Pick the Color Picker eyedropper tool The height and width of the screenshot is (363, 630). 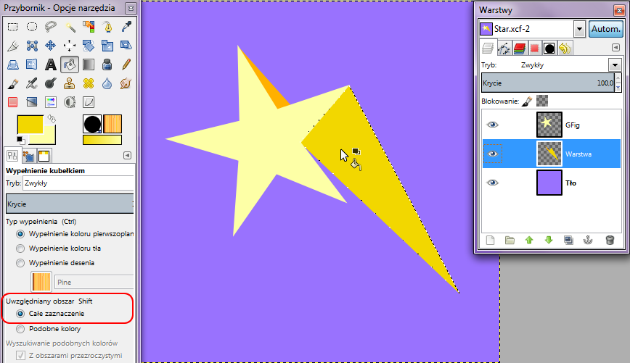[126, 27]
